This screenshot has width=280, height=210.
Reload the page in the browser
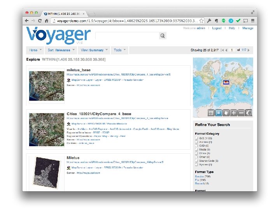coord(40,21)
